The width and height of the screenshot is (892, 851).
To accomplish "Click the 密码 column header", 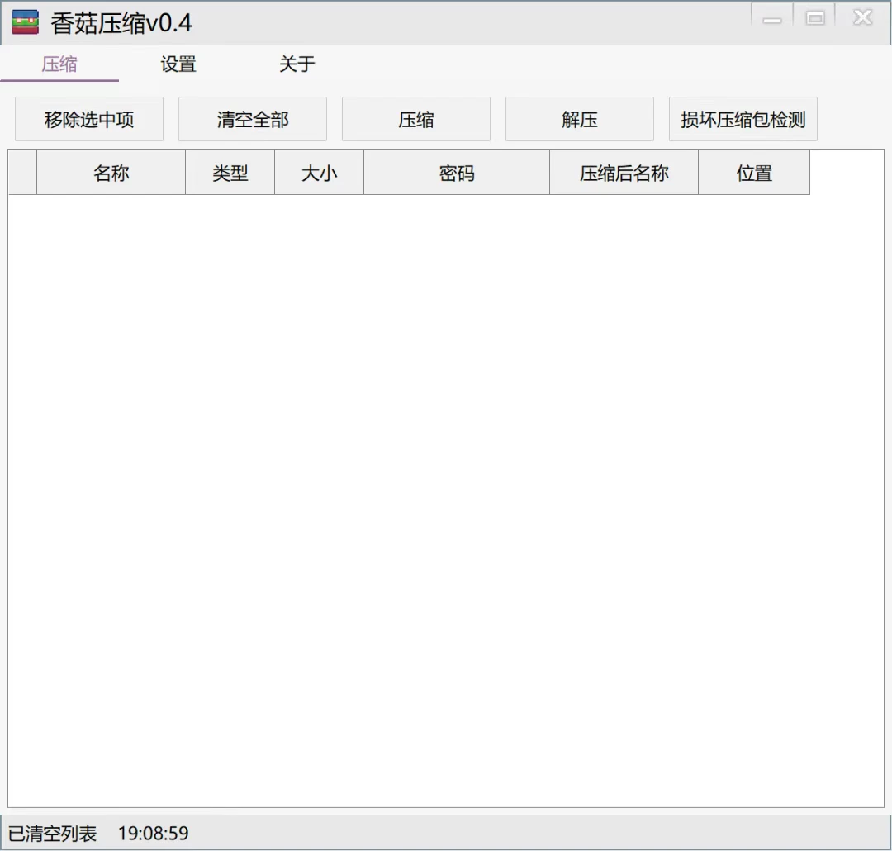I will pyautogui.click(x=457, y=172).
